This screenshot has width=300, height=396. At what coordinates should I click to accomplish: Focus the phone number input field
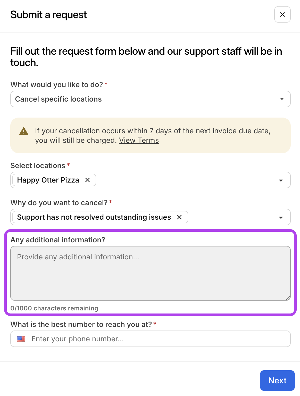click(x=151, y=339)
